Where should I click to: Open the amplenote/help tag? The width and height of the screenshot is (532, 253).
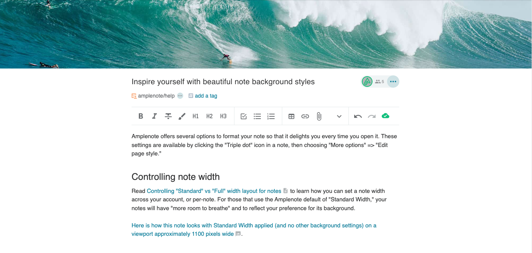tap(156, 96)
